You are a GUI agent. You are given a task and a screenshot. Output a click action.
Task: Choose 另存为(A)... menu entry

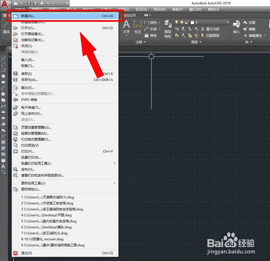click(x=65, y=80)
